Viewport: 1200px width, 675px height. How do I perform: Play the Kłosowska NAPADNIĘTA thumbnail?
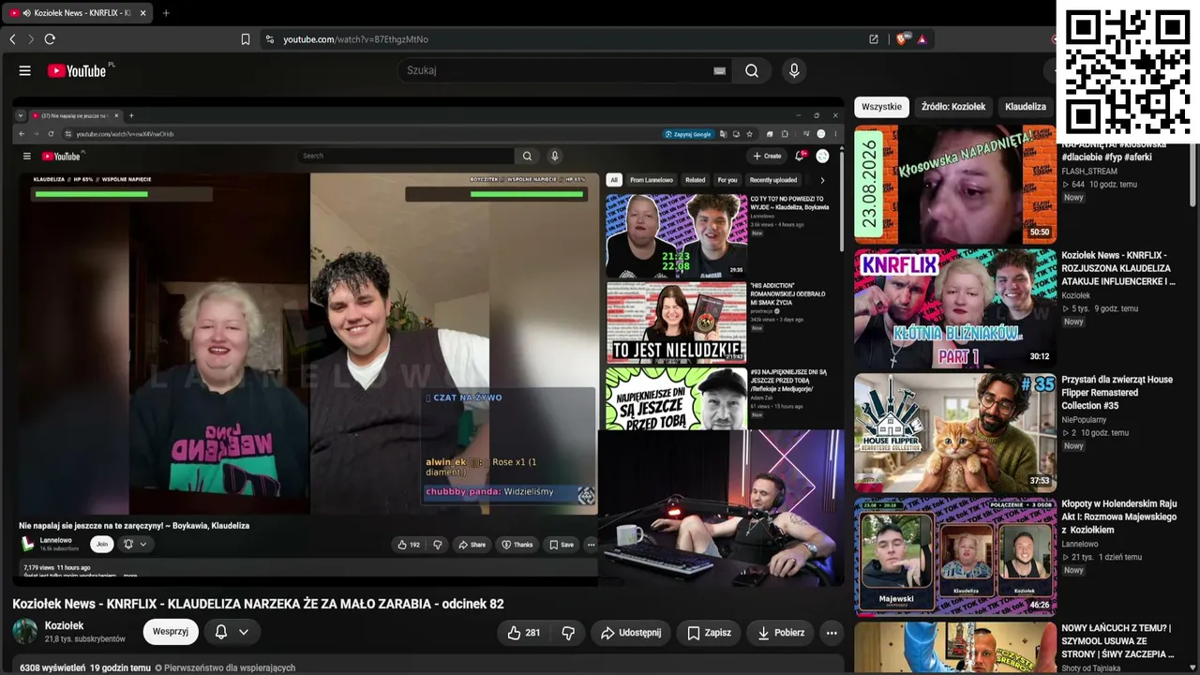coord(955,185)
